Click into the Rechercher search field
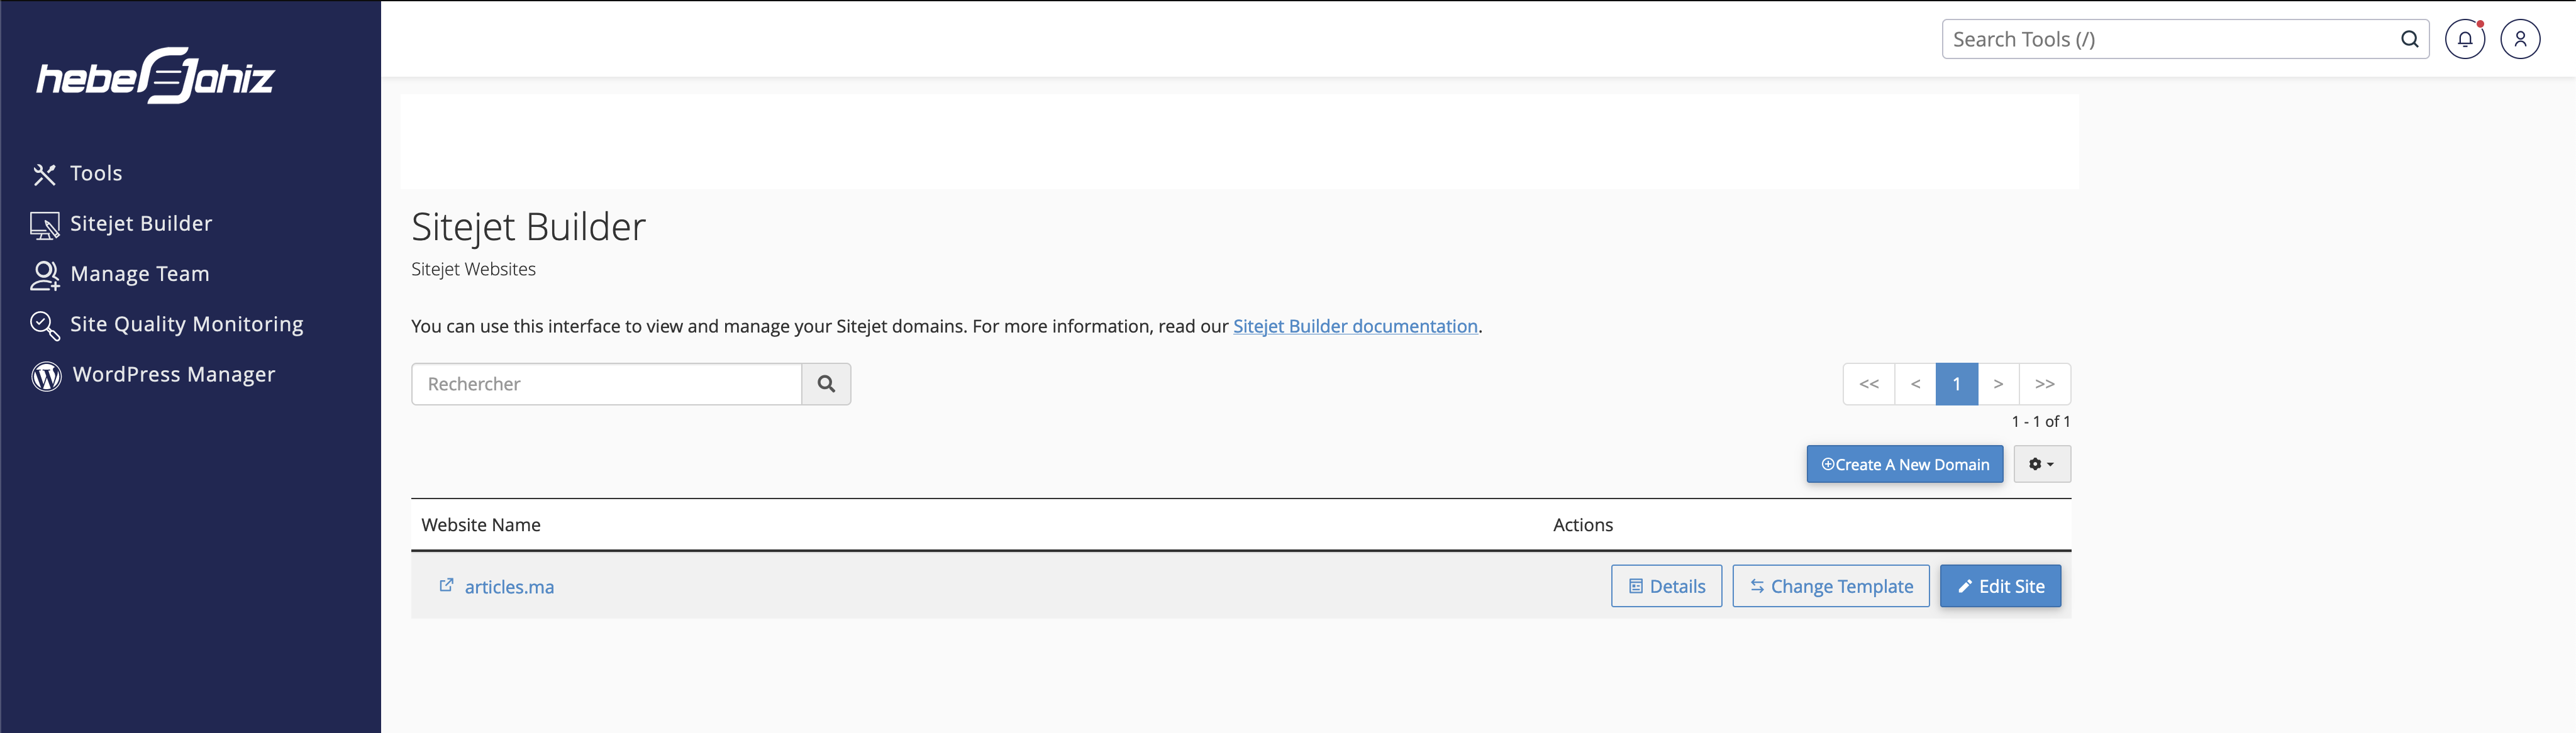Viewport: 2576px width, 733px height. point(606,384)
